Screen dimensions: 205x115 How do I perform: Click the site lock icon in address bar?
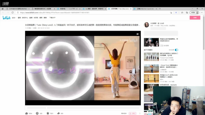18,13
